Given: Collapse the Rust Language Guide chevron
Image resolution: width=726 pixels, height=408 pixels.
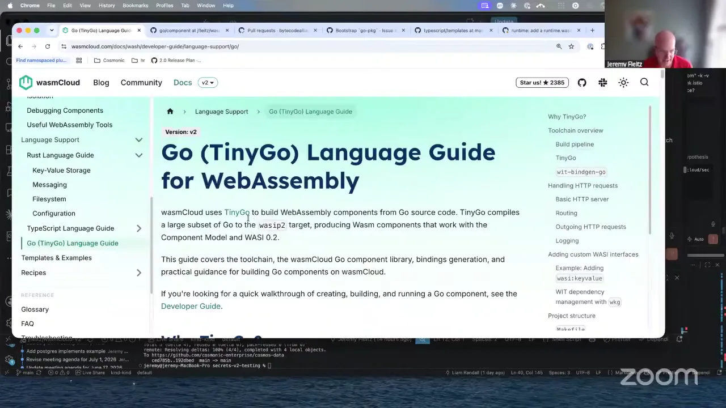Looking at the screenshot, I should (x=138, y=155).
